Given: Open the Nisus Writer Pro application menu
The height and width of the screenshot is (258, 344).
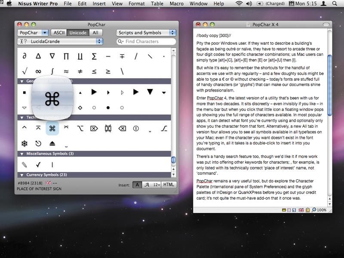Looking at the screenshot, I should tap(38, 3).
